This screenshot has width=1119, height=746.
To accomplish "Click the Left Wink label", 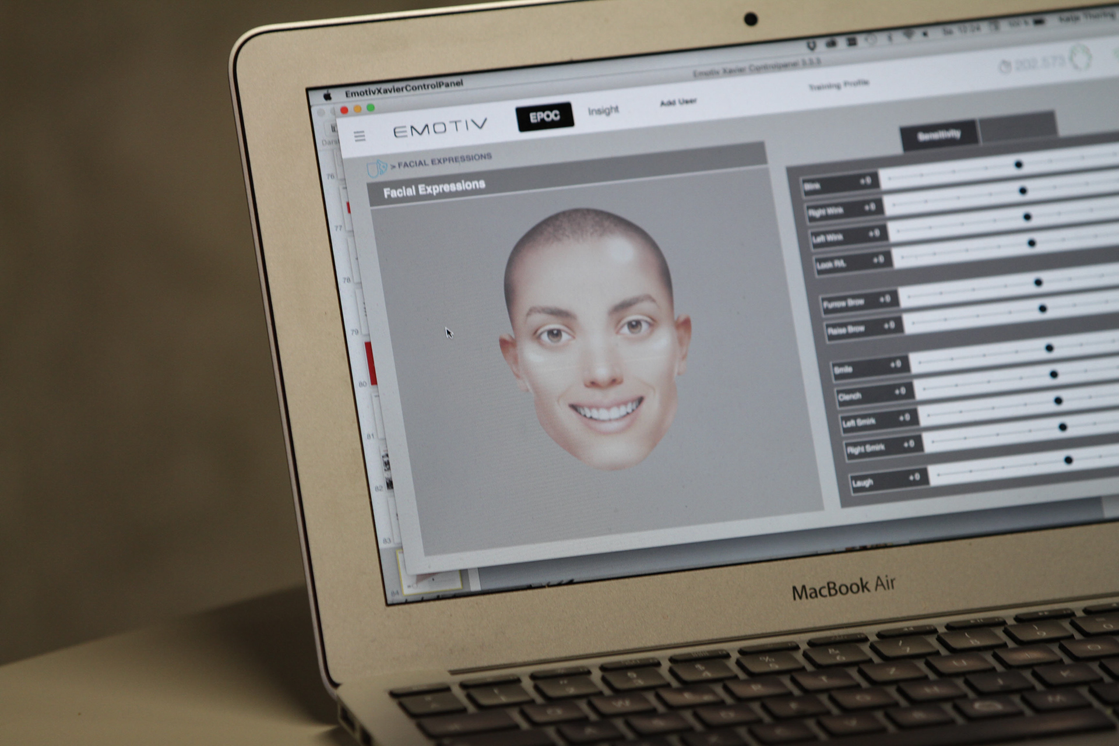I will point(827,238).
